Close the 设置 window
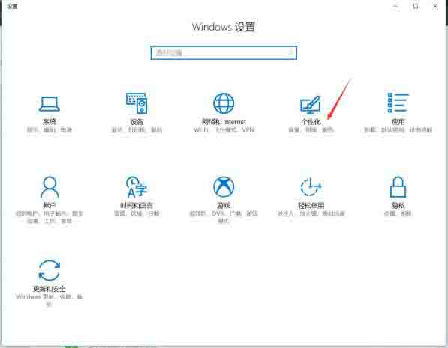 click(x=435, y=6)
